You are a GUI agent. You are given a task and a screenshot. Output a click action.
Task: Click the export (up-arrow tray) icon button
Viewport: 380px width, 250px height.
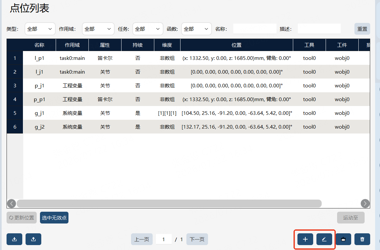[x=33, y=239]
